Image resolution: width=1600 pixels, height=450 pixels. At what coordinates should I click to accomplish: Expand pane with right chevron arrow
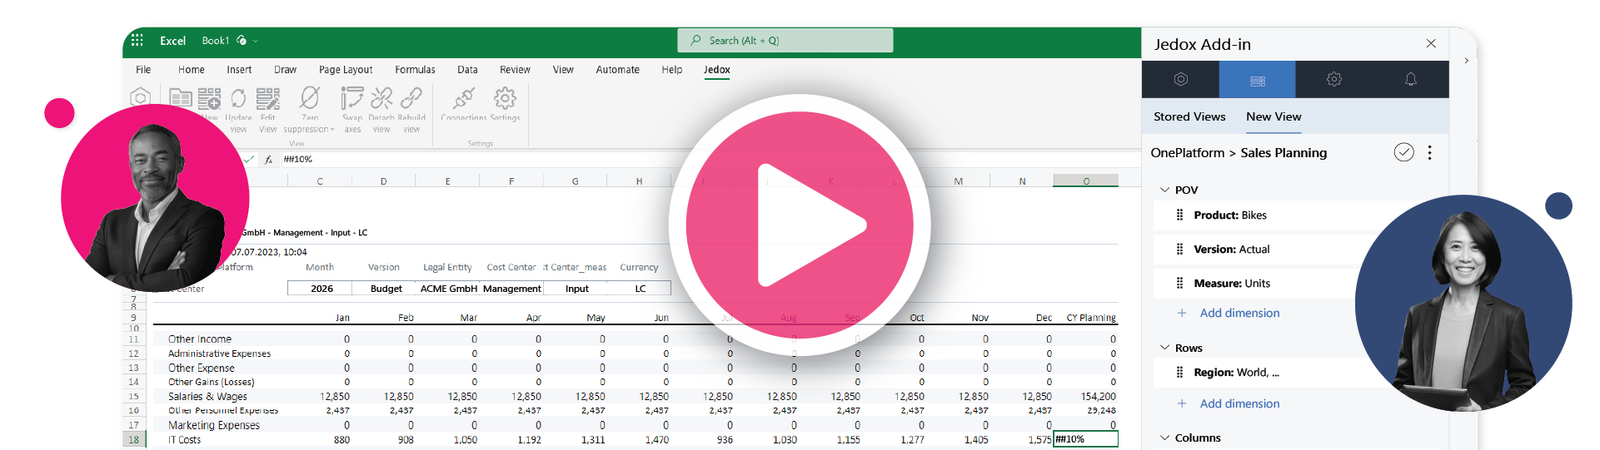pos(1466,61)
